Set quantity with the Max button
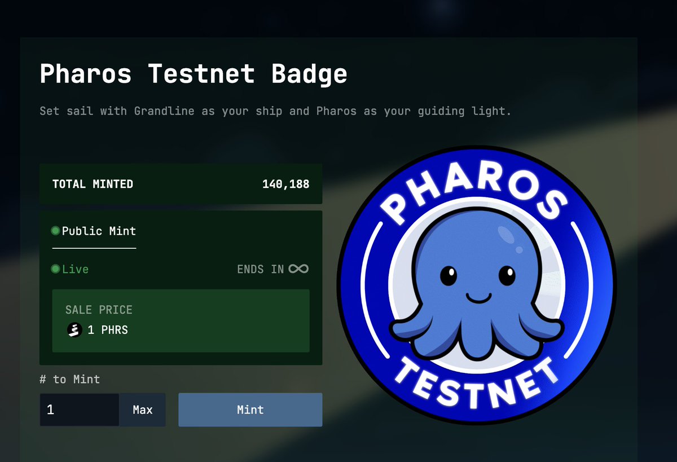The height and width of the screenshot is (462, 677). coord(143,410)
